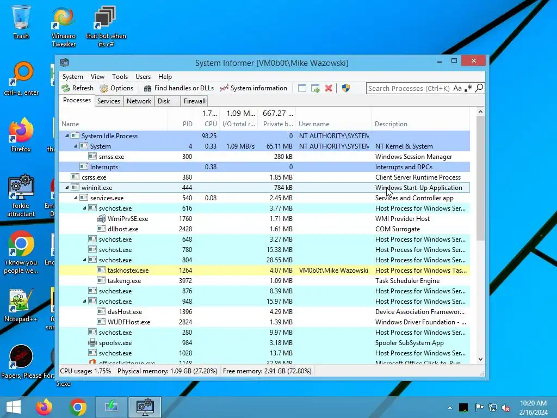Collapse the services.exe tree node
557x418 pixels.
click(x=76, y=198)
